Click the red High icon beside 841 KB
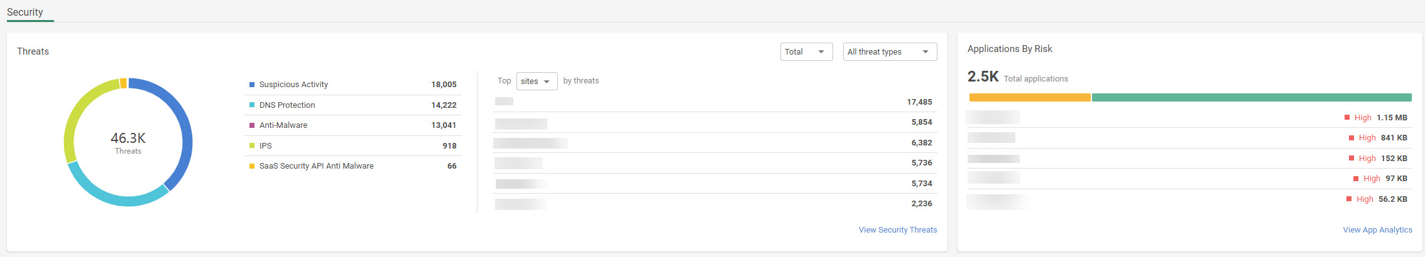Image resolution: width=1425 pixels, height=257 pixels. [x=1351, y=138]
